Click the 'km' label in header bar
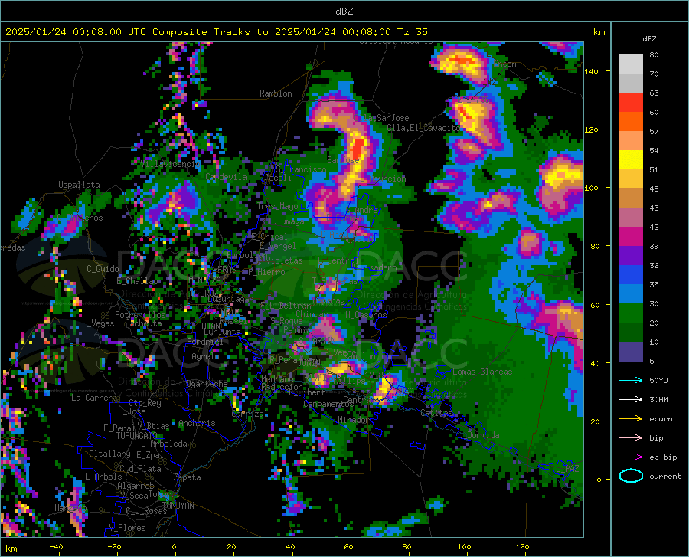 pos(599,32)
